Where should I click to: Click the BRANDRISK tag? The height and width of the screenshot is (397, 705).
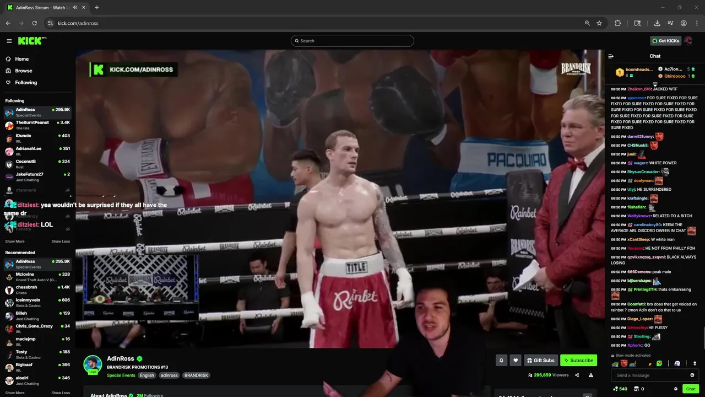point(197,375)
